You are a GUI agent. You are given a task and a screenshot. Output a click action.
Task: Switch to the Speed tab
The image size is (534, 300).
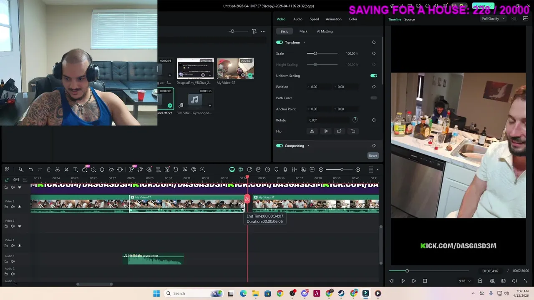click(314, 19)
